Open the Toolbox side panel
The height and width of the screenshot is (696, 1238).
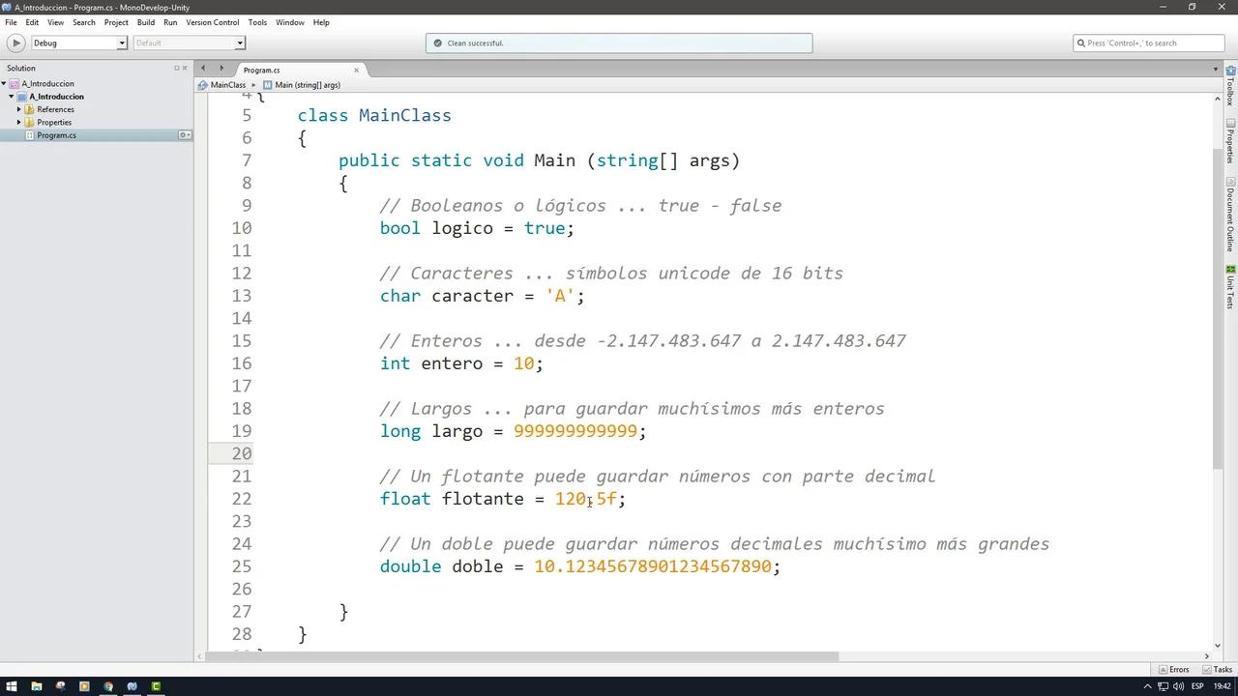coord(1230,90)
